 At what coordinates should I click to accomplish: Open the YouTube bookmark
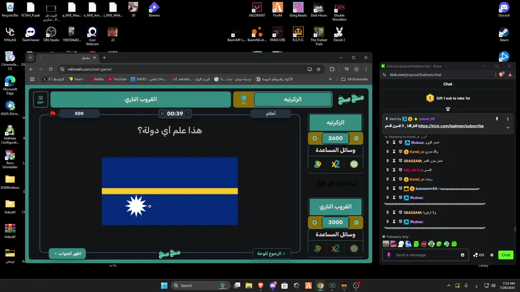(117, 79)
